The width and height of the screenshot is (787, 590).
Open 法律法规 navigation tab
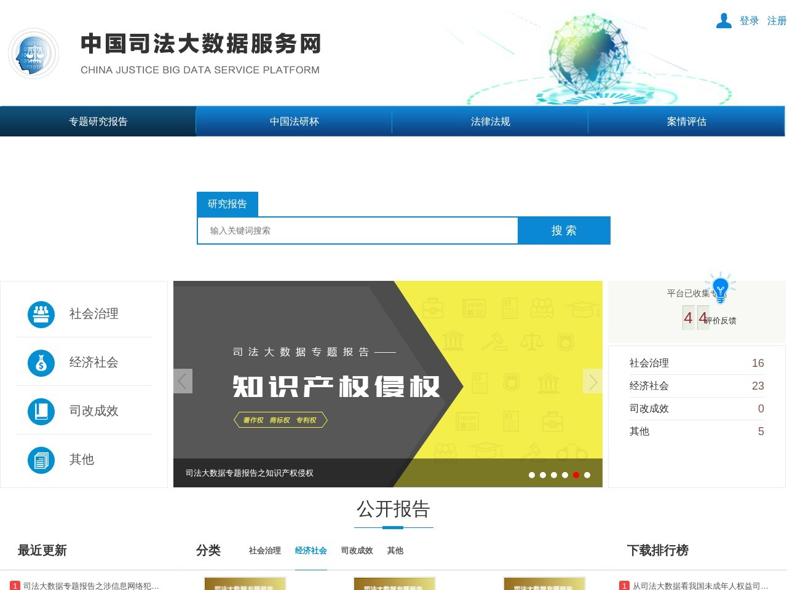[x=490, y=121]
